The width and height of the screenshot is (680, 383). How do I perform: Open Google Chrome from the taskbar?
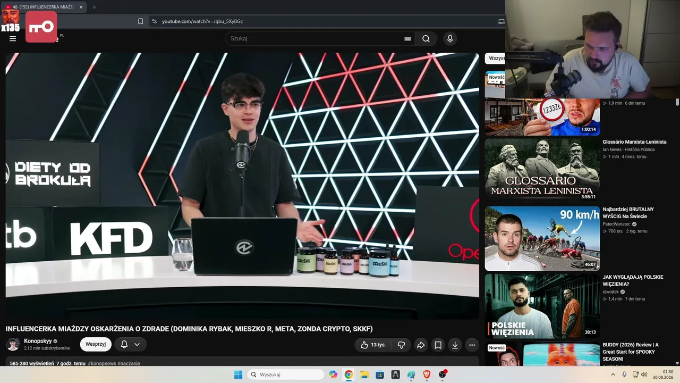coord(348,374)
